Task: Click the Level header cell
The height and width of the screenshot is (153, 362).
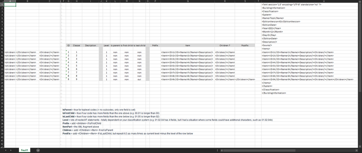Action: pyautogui.click(x=107, y=46)
